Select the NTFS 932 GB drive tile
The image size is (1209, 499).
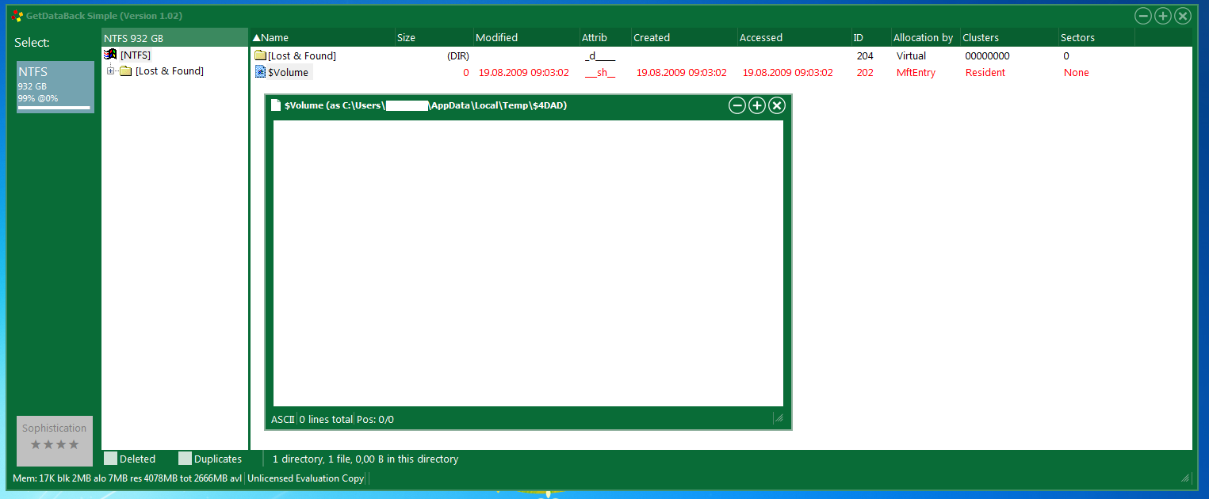tap(55, 87)
